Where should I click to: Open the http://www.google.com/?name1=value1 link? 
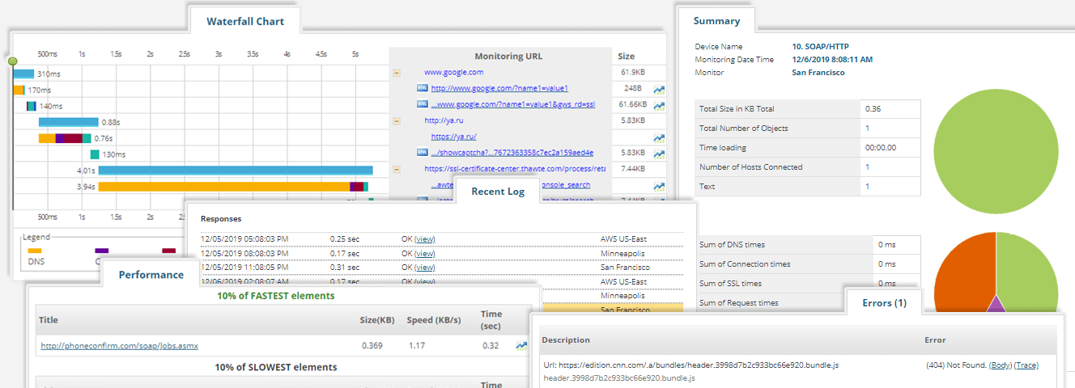coord(499,88)
